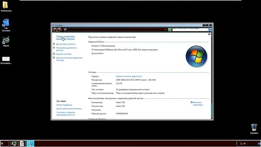Click the Изменить параметры link
The width and height of the screenshot is (261, 147).
pos(198,104)
